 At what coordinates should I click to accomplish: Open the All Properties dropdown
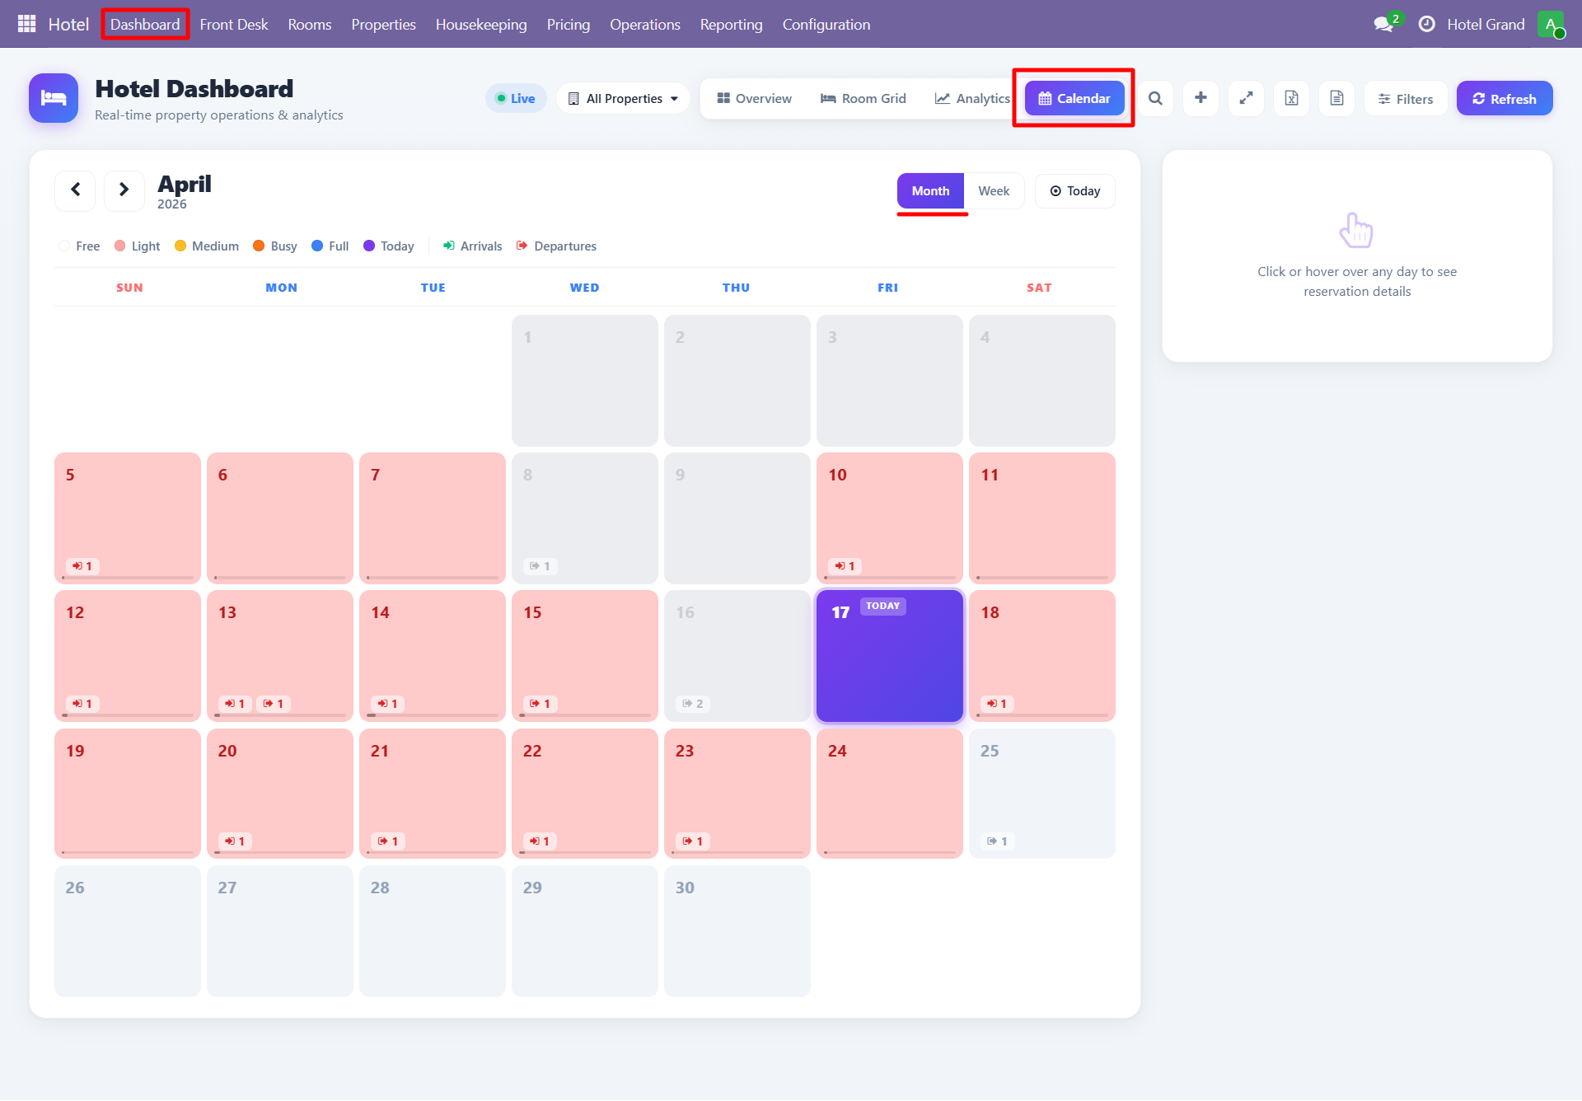[623, 98]
